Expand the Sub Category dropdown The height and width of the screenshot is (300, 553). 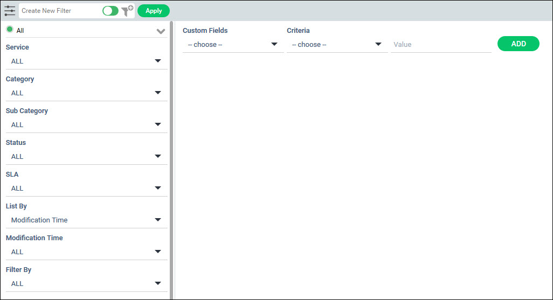(x=86, y=124)
